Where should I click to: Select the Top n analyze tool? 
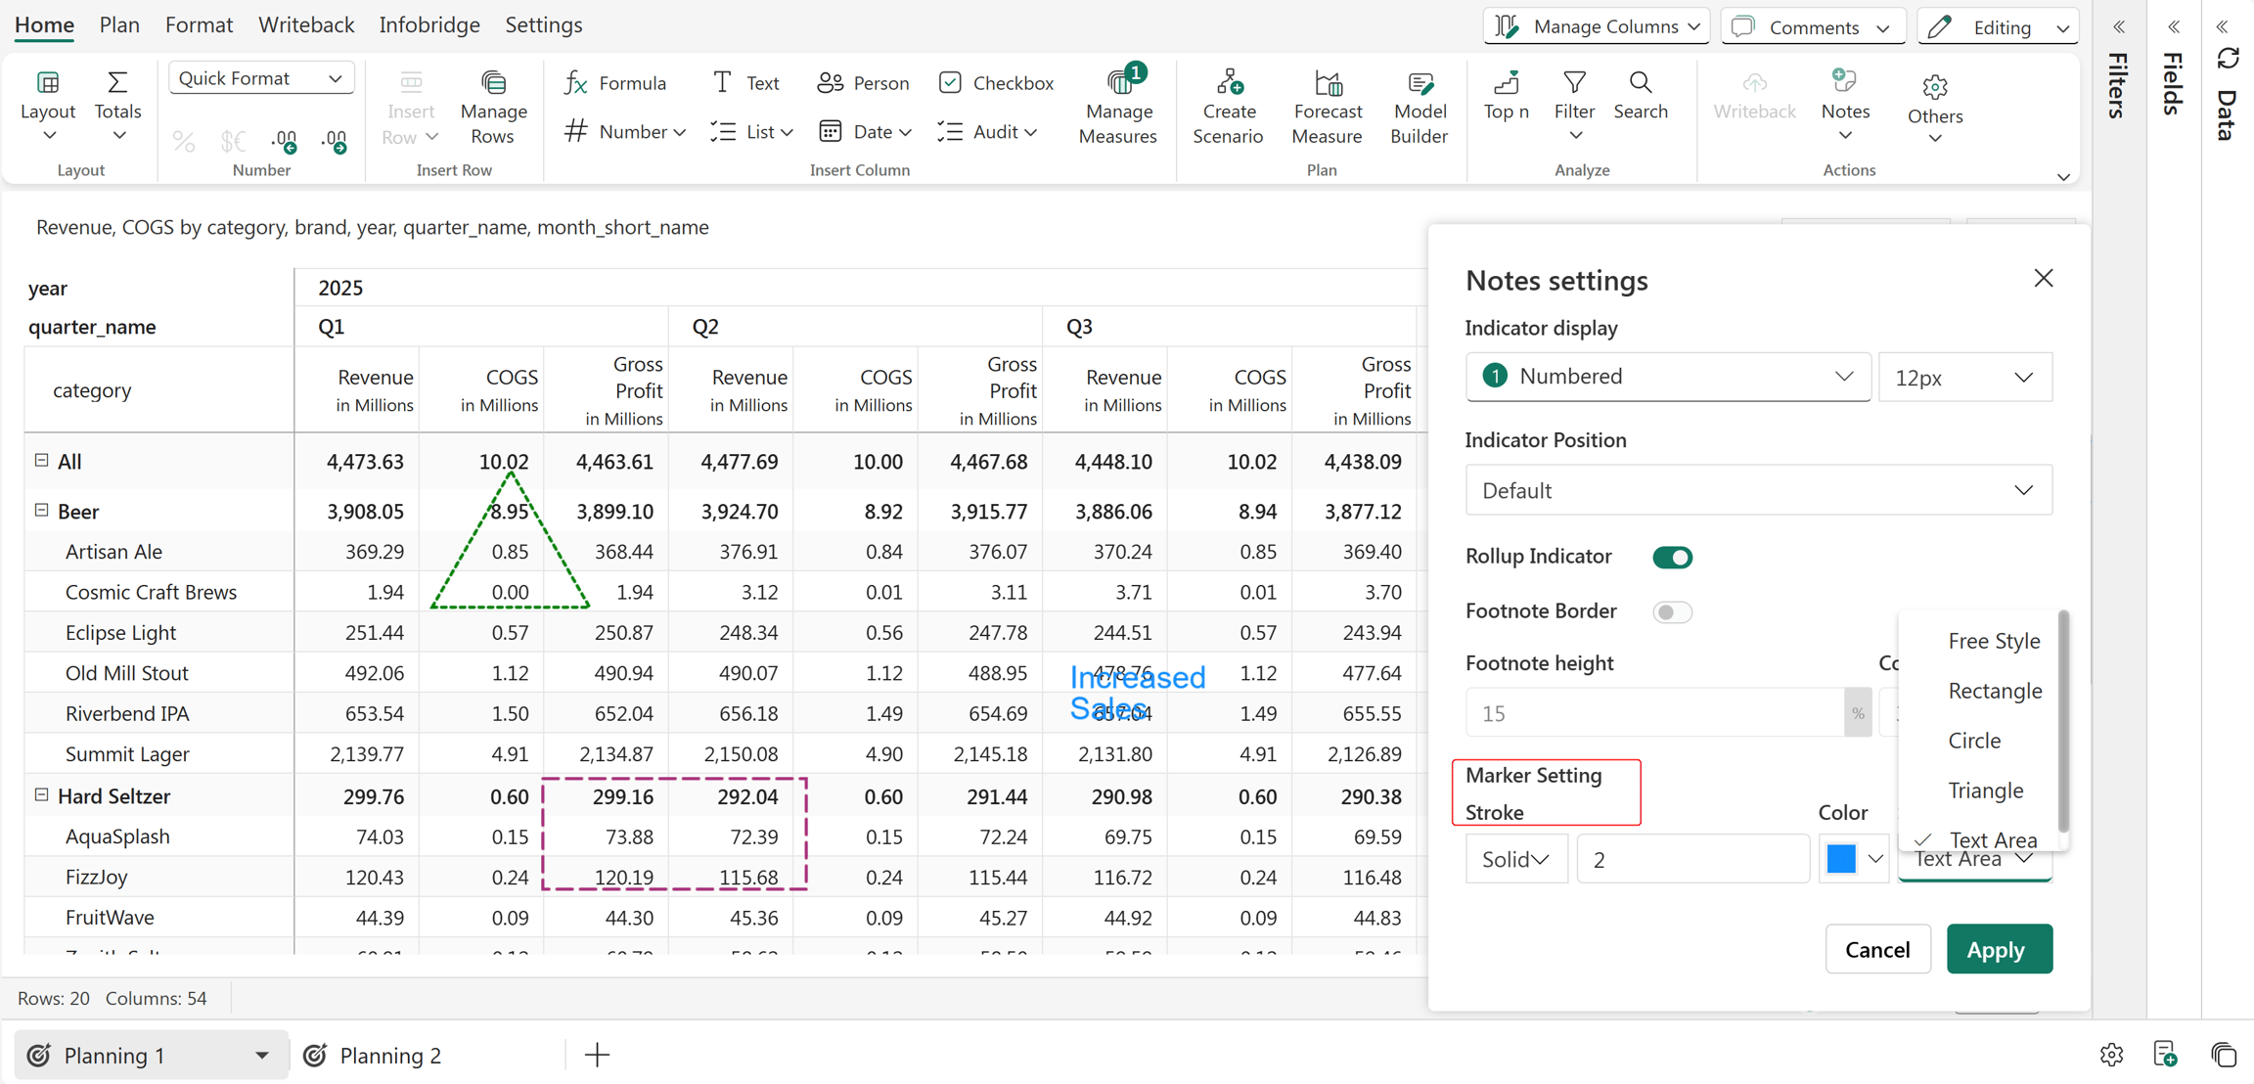pyautogui.click(x=1506, y=96)
